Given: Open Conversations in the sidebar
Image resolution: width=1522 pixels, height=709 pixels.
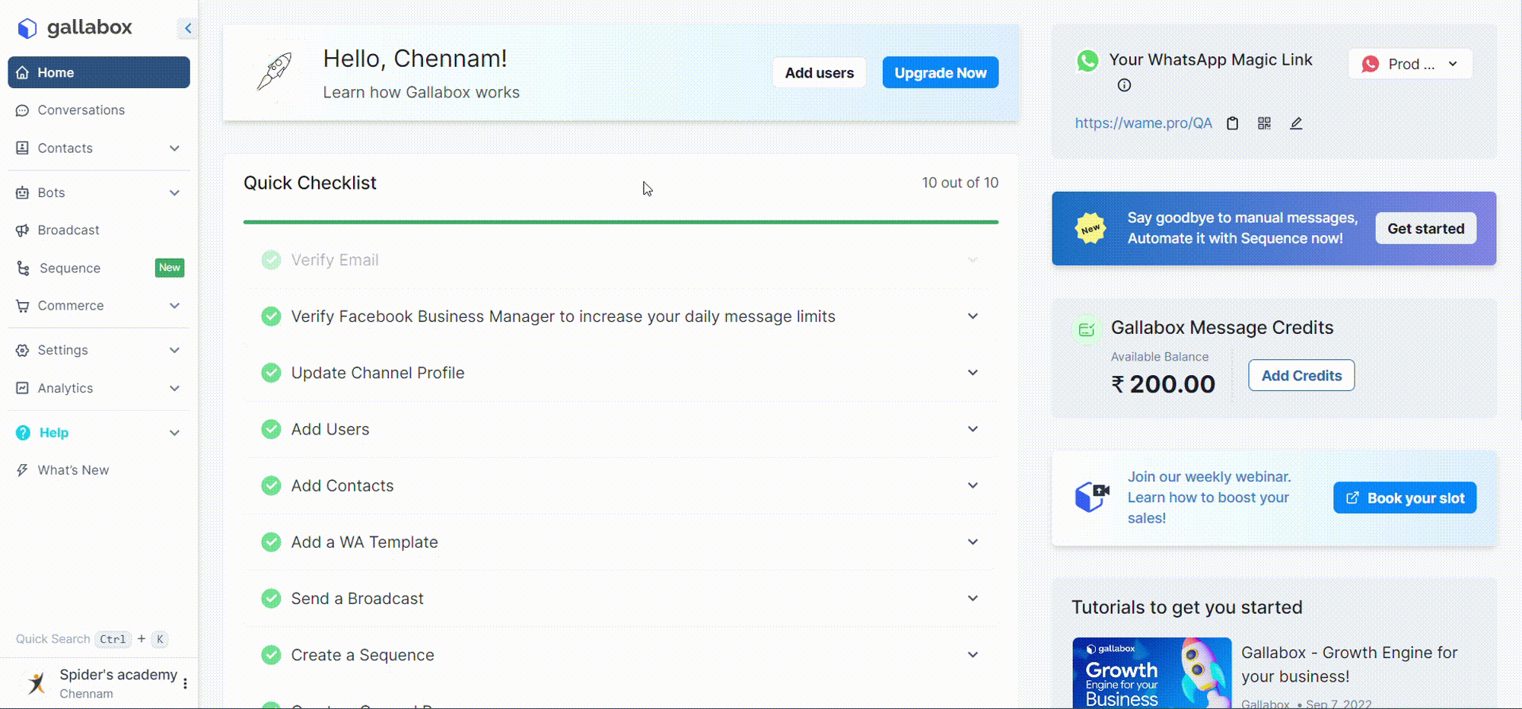Looking at the screenshot, I should pyautogui.click(x=99, y=110).
